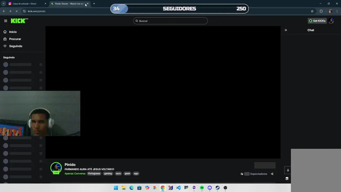Go back in browser history
Screen dimensions: 341x192
(4, 11)
